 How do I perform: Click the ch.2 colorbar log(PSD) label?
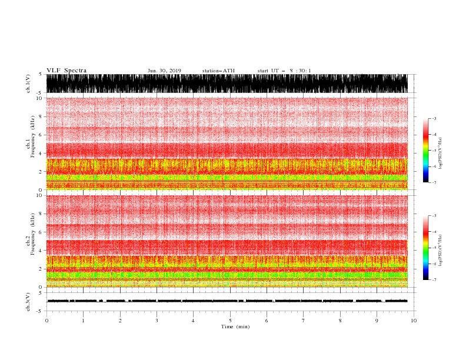click(x=440, y=251)
